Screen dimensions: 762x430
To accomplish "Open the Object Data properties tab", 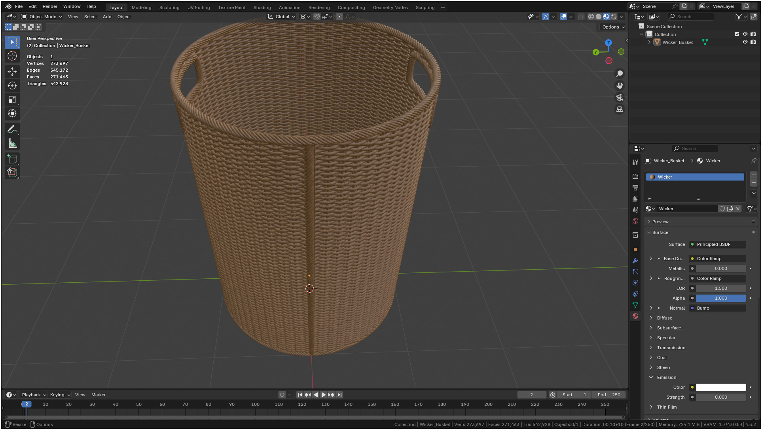I will coord(635,305).
